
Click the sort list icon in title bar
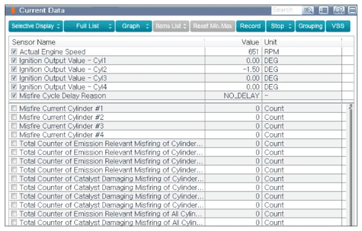pyautogui.click(x=323, y=10)
